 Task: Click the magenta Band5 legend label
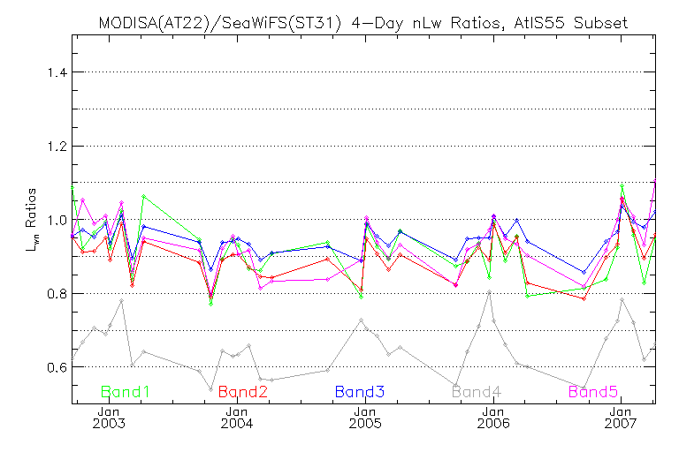[593, 392]
